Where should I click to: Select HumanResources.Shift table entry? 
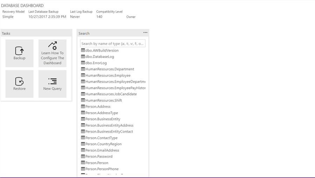tap(104, 100)
